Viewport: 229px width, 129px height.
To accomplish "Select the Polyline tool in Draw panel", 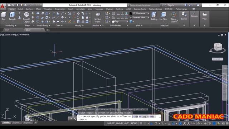I will tap(54, 14).
